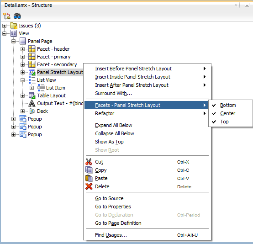Image resolution: width=253 pixels, height=244 pixels.
Task: Click the Copy pages icon
Action: coord(89,170)
